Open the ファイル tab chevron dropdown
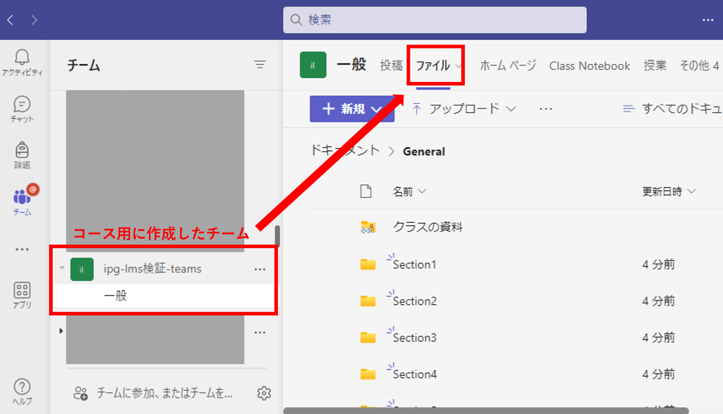This screenshot has width=723, height=414. pyautogui.click(x=459, y=66)
